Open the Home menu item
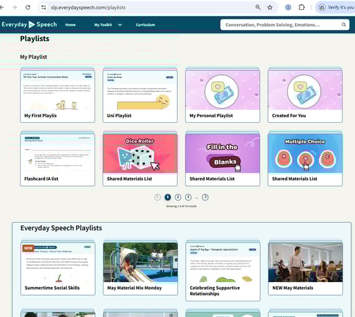This screenshot has width=355, height=317. [70, 25]
